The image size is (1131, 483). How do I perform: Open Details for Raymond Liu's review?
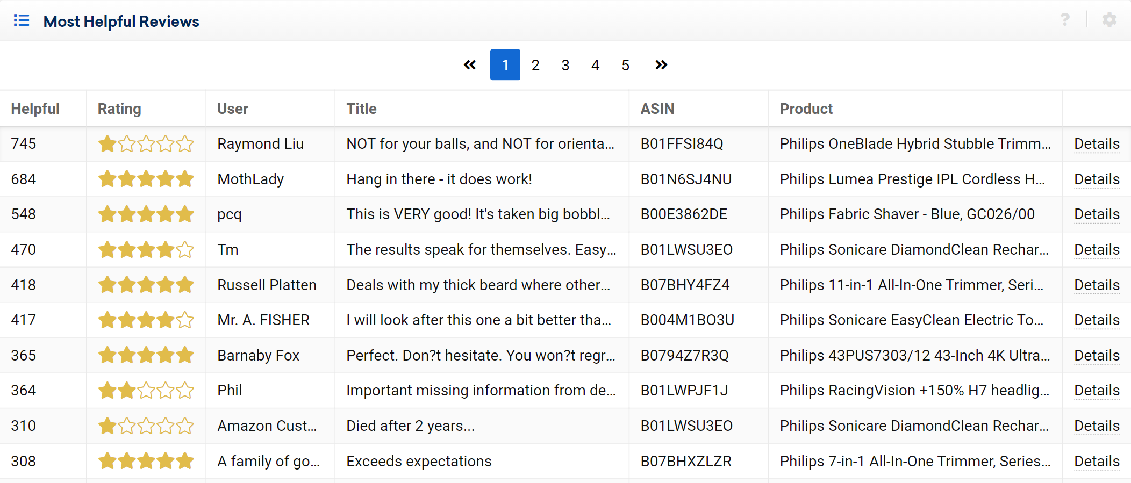[1097, 144]
